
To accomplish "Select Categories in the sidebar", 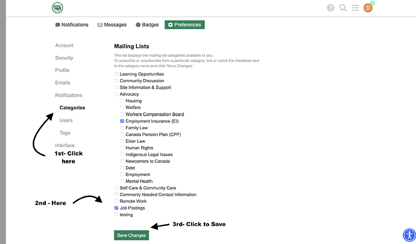I will click(x=72, y=108).
